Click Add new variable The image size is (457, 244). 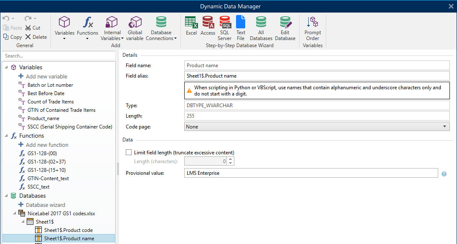pyautogui.click(x=43, y=76)
